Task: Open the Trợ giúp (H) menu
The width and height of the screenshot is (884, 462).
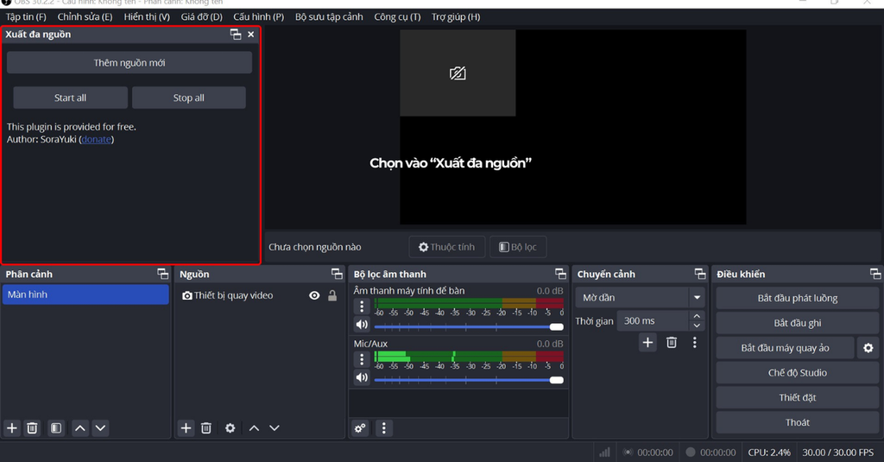Action: [456, 17]
